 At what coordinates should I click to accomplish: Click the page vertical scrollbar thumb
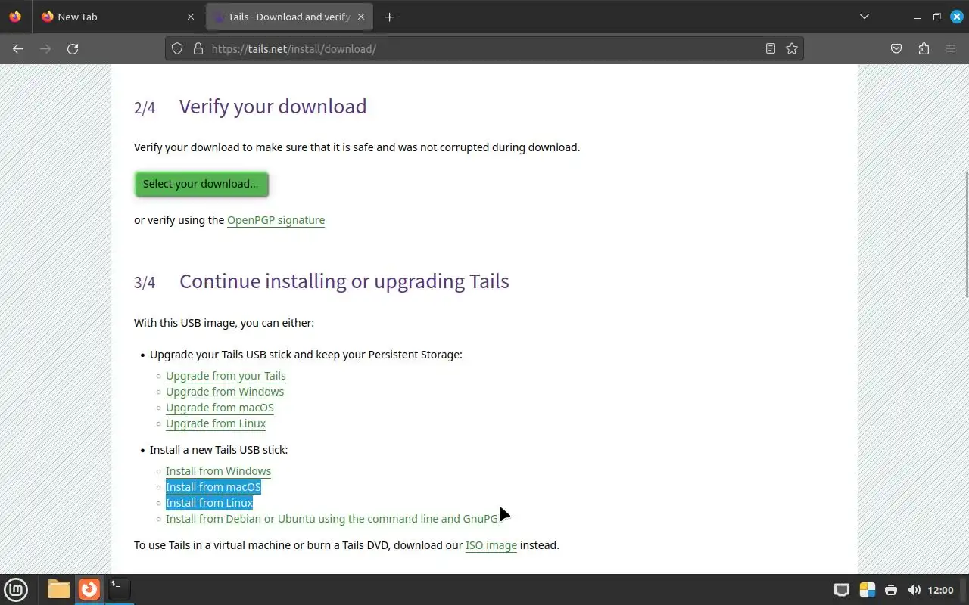(x=966, y=234)
